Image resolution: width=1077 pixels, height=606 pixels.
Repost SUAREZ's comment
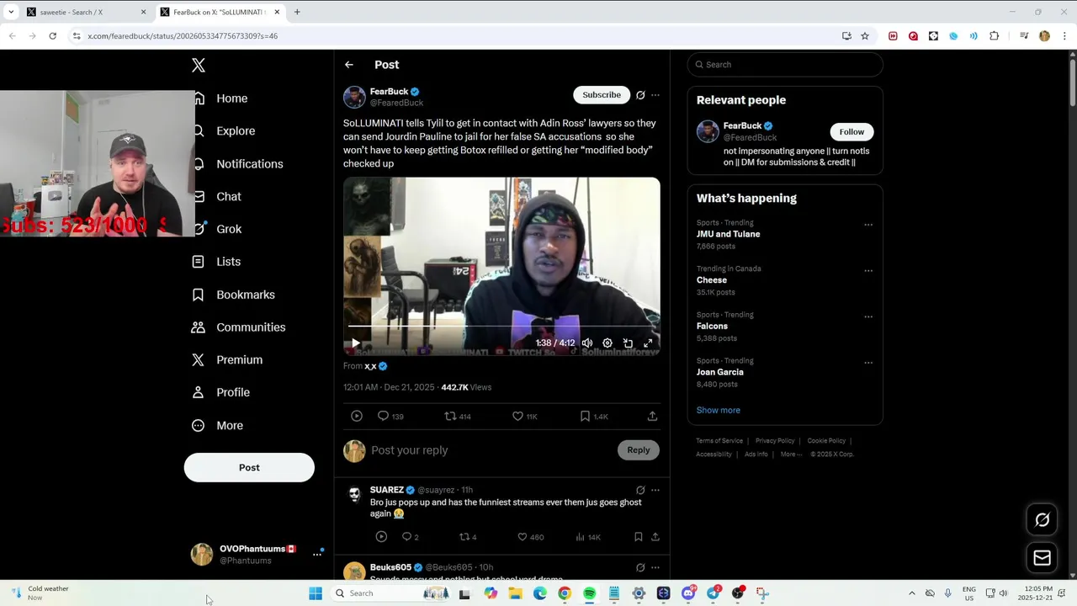pyautogui.click(x=468, y=537)
